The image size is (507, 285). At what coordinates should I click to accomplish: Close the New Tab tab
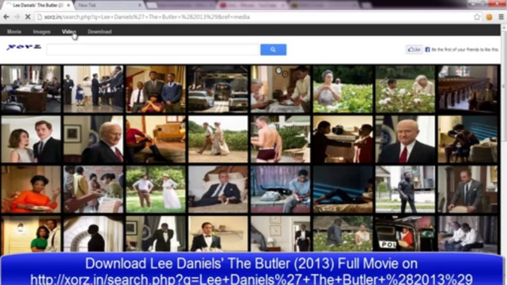pyautogui.click(x=140, y=5)
